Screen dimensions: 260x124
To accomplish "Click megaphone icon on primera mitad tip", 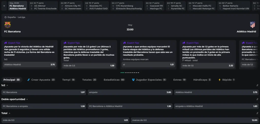I will [184, 43].
